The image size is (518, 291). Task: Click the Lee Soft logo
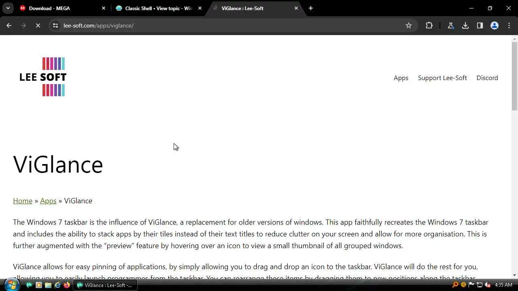point(43,77)
